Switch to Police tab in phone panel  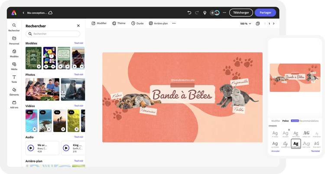(286, 121)
